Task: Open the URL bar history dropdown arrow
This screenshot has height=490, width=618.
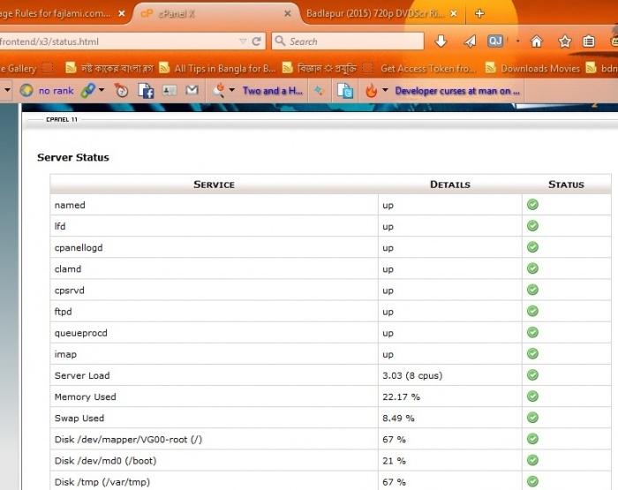Action: pyautogui.click(x=243, y=41)
